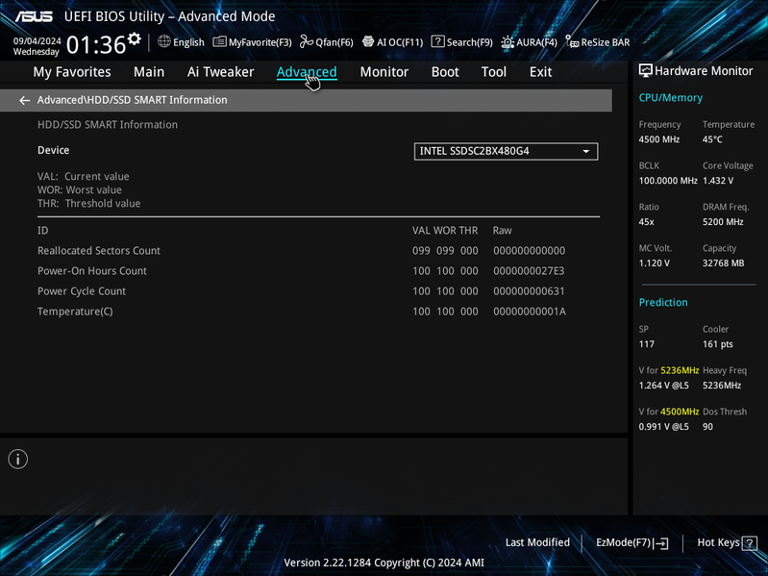This screenshot has width=768, height=576.
Task: Open Qfan(F6) fan control icon
Action: pos(307,42)
